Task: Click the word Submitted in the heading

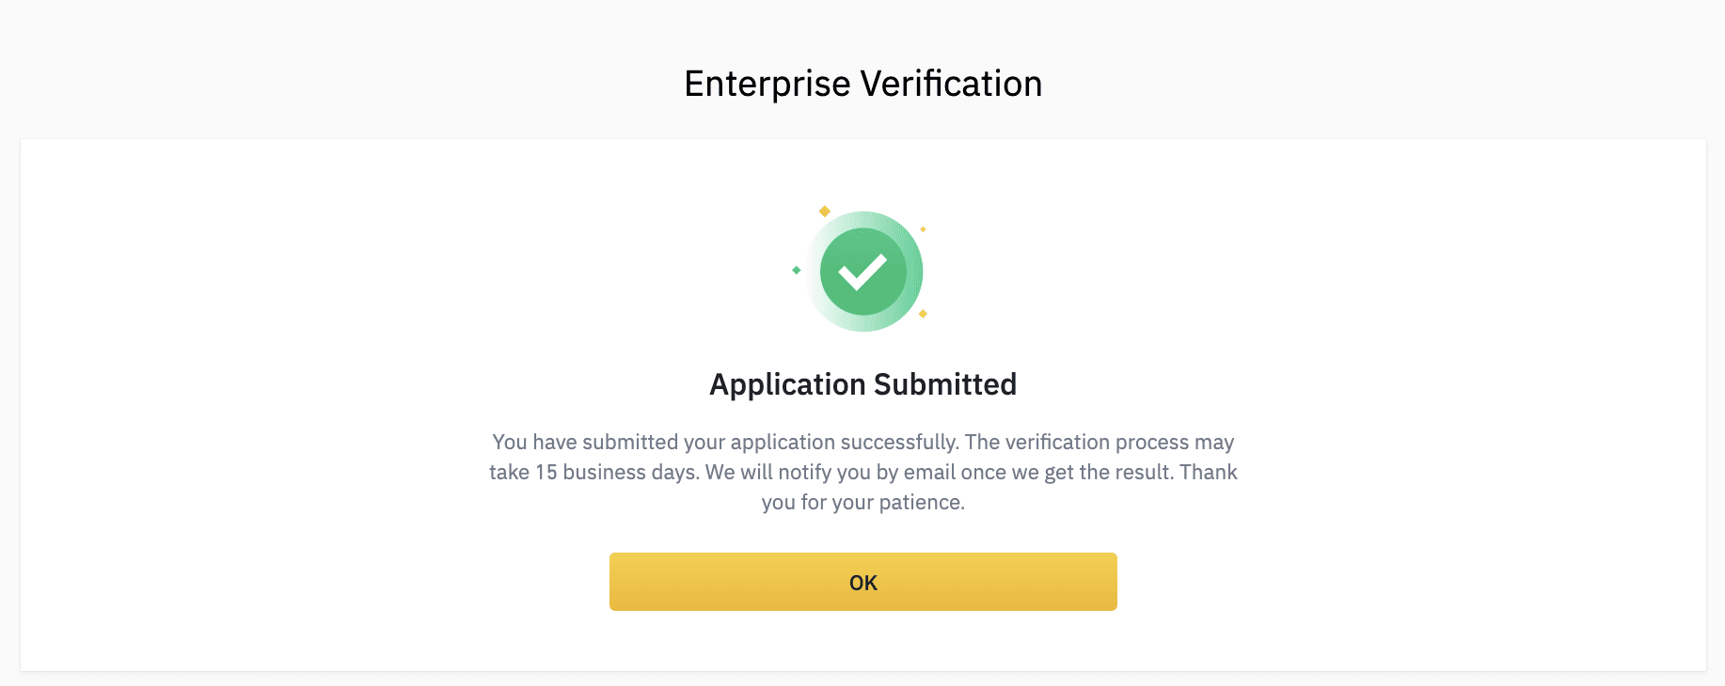Action: (x=945, y=384)
